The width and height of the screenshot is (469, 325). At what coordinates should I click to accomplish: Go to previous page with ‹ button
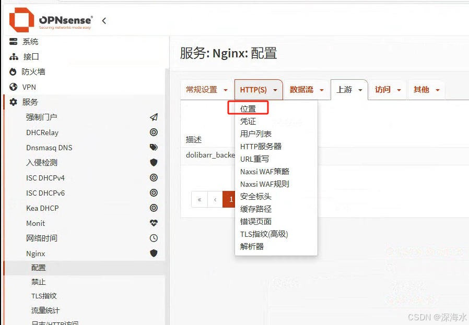(215, 199)
